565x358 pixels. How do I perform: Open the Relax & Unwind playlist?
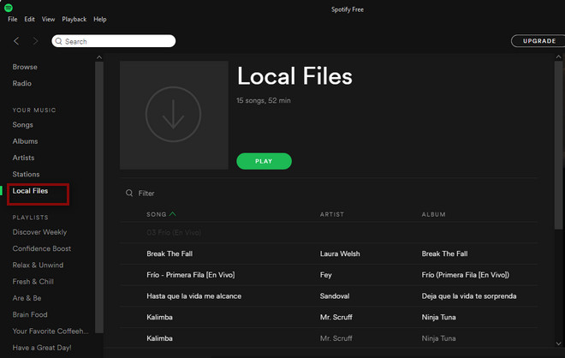pos(38,265)
